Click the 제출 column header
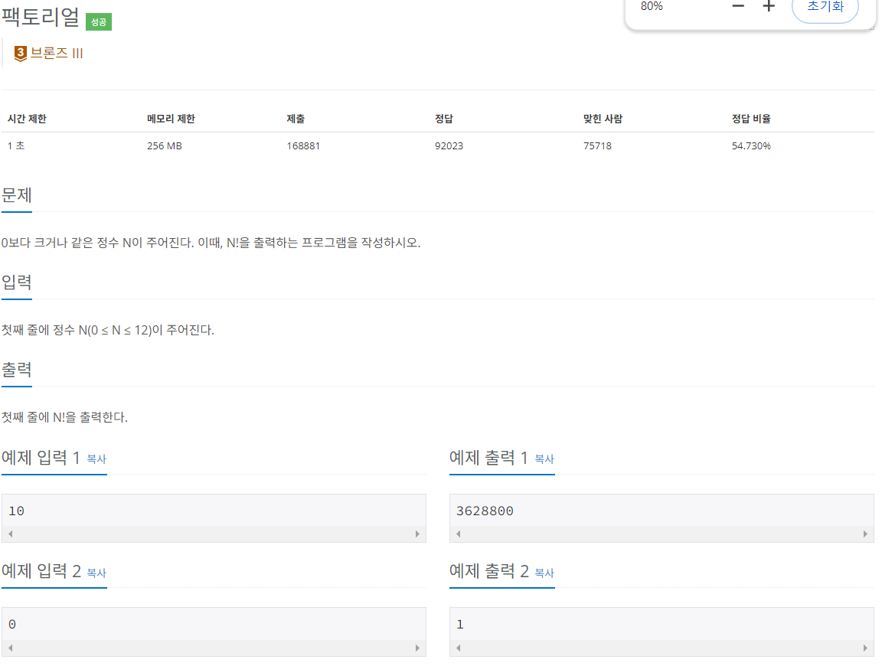 pos(297,118)
